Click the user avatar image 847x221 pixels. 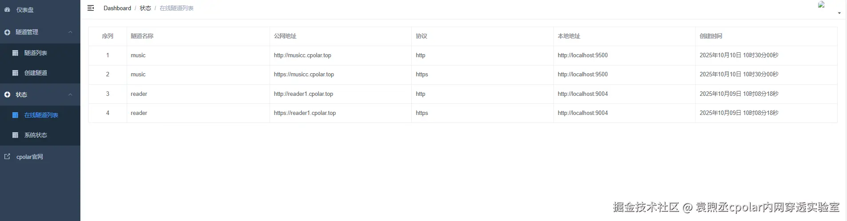tap(821, 5)
